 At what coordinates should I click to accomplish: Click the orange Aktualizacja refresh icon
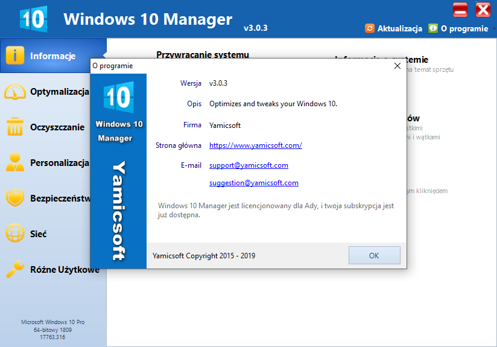[370, 28]
